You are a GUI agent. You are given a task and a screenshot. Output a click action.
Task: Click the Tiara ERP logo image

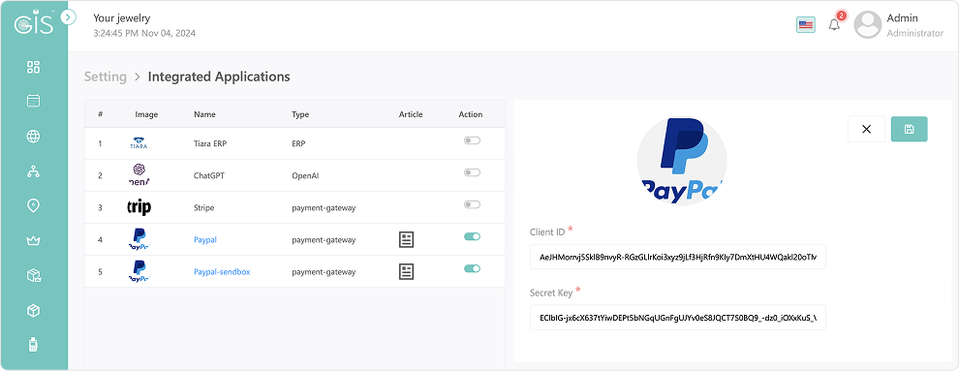click(x=139, y=143)
